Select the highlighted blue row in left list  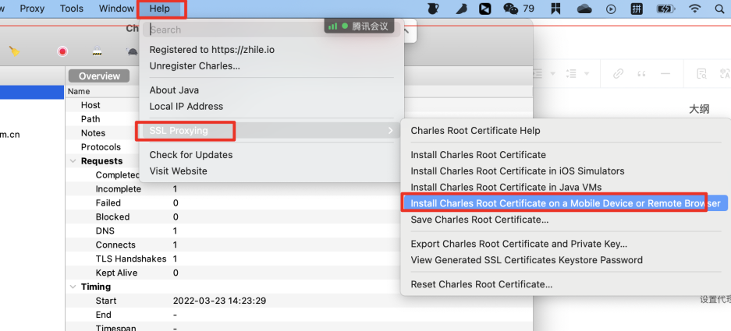coord(32,92)
